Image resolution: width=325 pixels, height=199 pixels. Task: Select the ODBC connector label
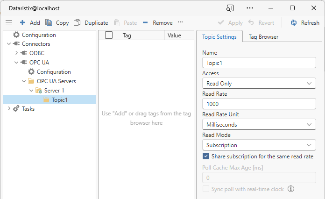[x=37, y=53]
